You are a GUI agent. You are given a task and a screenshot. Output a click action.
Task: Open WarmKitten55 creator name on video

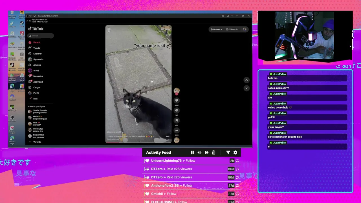(x=114, y=132)
